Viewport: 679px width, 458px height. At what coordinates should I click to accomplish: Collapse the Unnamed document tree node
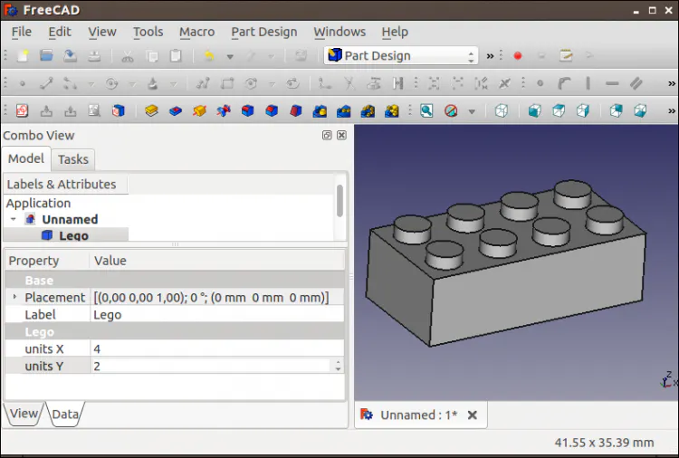click(14, 219)
